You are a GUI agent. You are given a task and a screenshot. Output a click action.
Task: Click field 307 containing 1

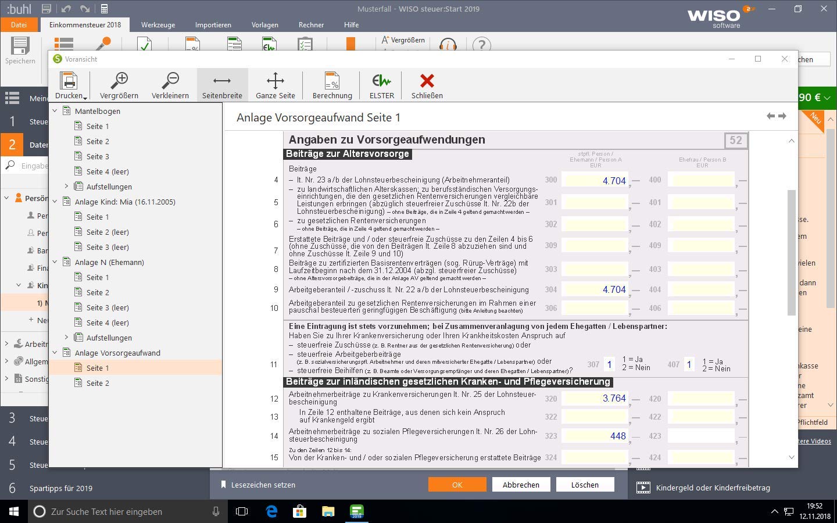[x=609, y=364]
